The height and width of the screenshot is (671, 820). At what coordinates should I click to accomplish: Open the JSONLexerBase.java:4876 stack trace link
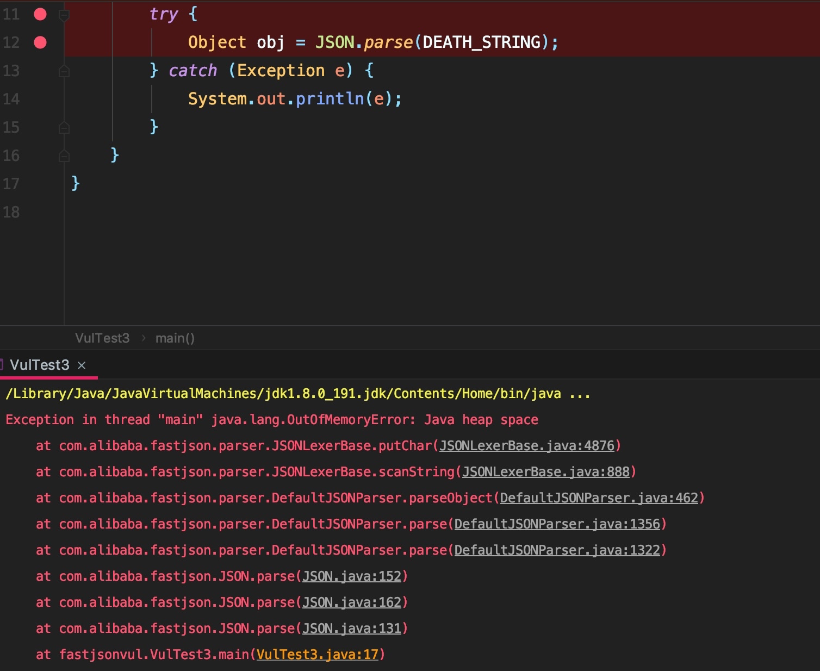tap(527, 446)
